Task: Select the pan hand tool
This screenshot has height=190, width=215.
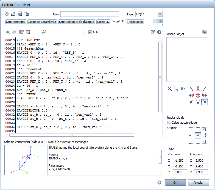Action: coord(183,89)
